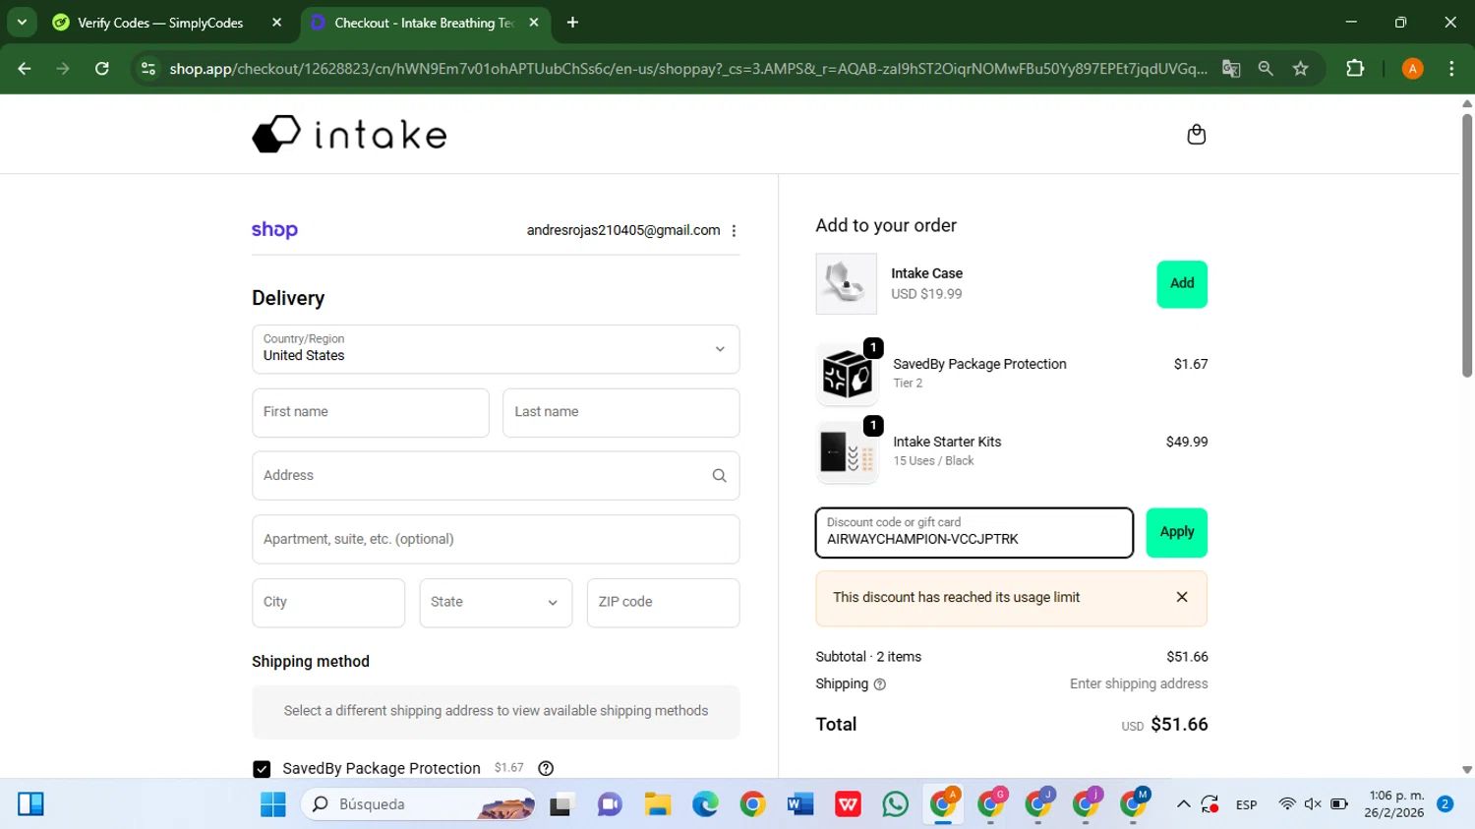Open the account options three-dot menu
Viewport: 1475px width, 829px height.
(x=734, y=230)
